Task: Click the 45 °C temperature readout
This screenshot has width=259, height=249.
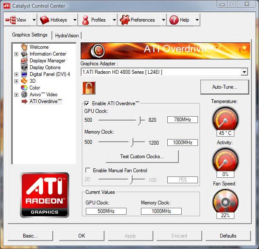Action: click(225, 133)
